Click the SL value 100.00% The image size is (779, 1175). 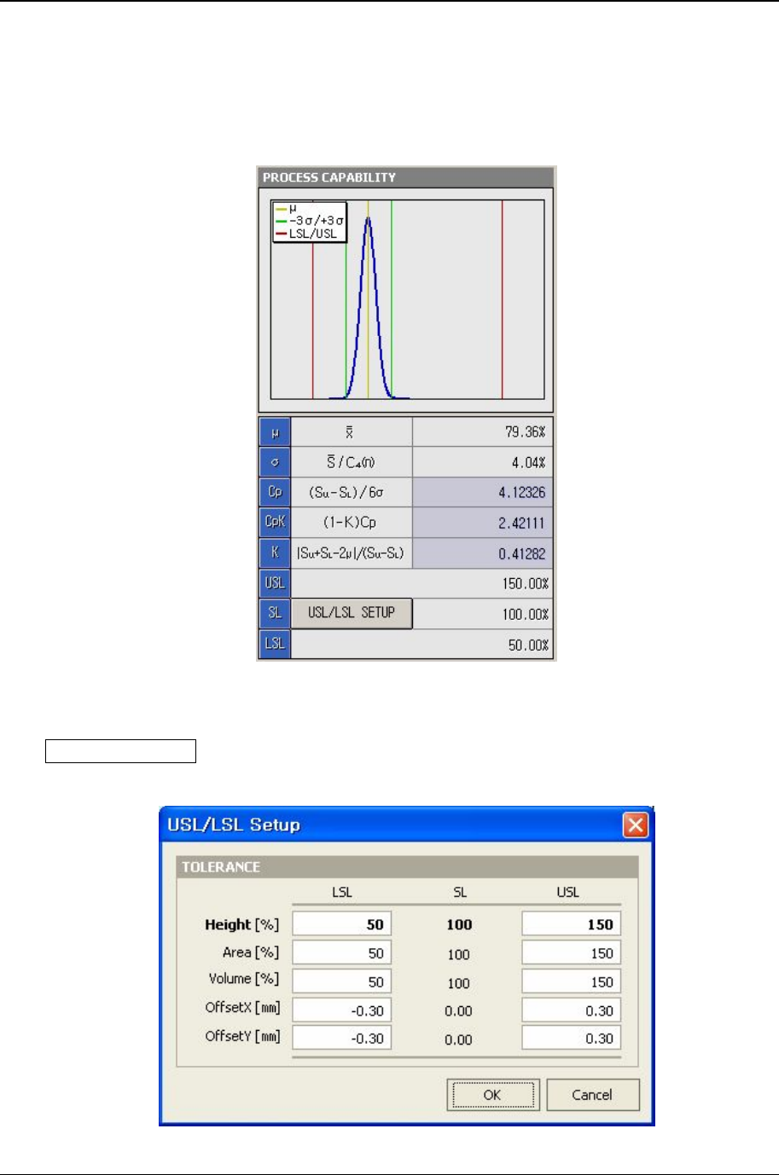pos(525,614)
